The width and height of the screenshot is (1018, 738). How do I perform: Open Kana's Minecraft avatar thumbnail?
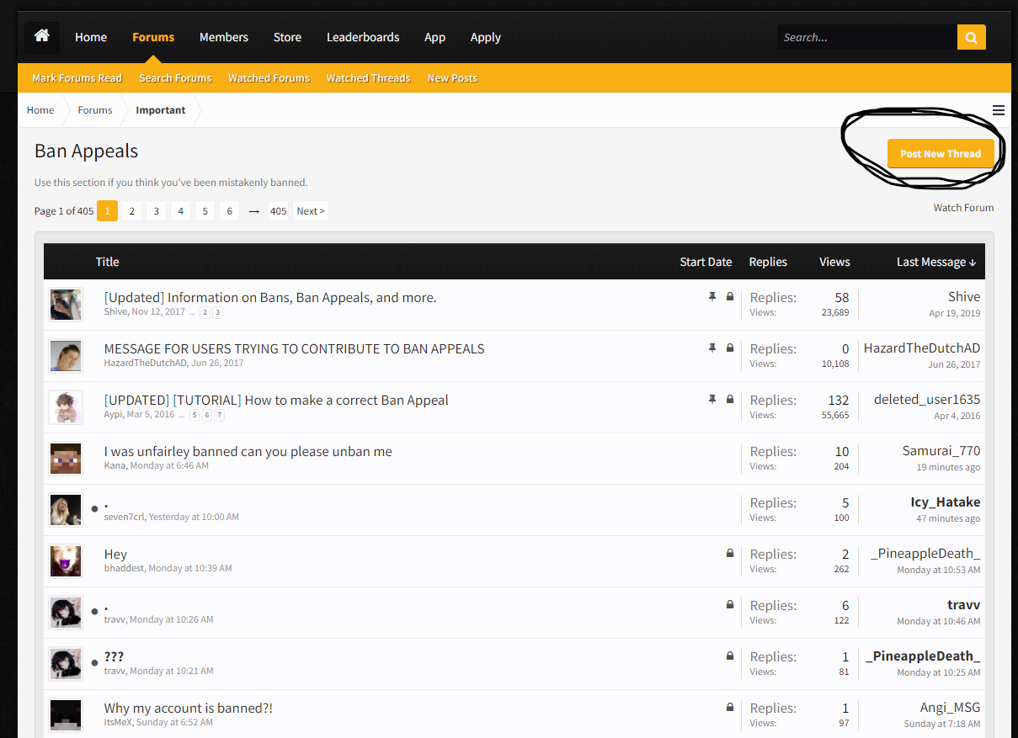66,459
